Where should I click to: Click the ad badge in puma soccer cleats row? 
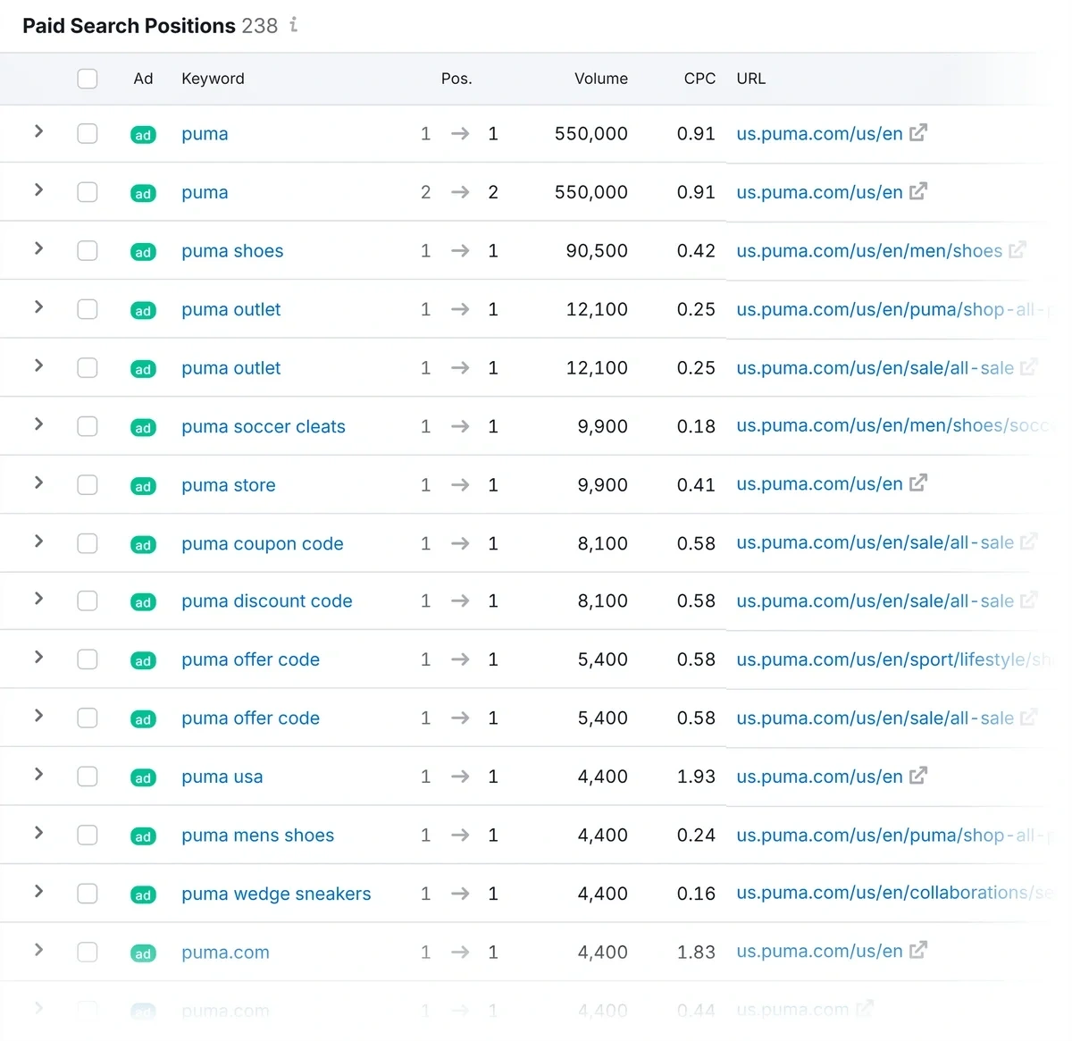click(143, 428)
